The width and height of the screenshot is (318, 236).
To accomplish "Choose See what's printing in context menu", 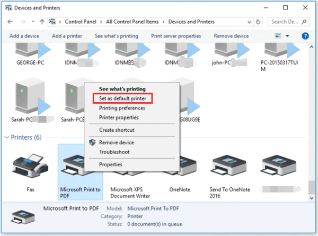I will coord(122,89).
